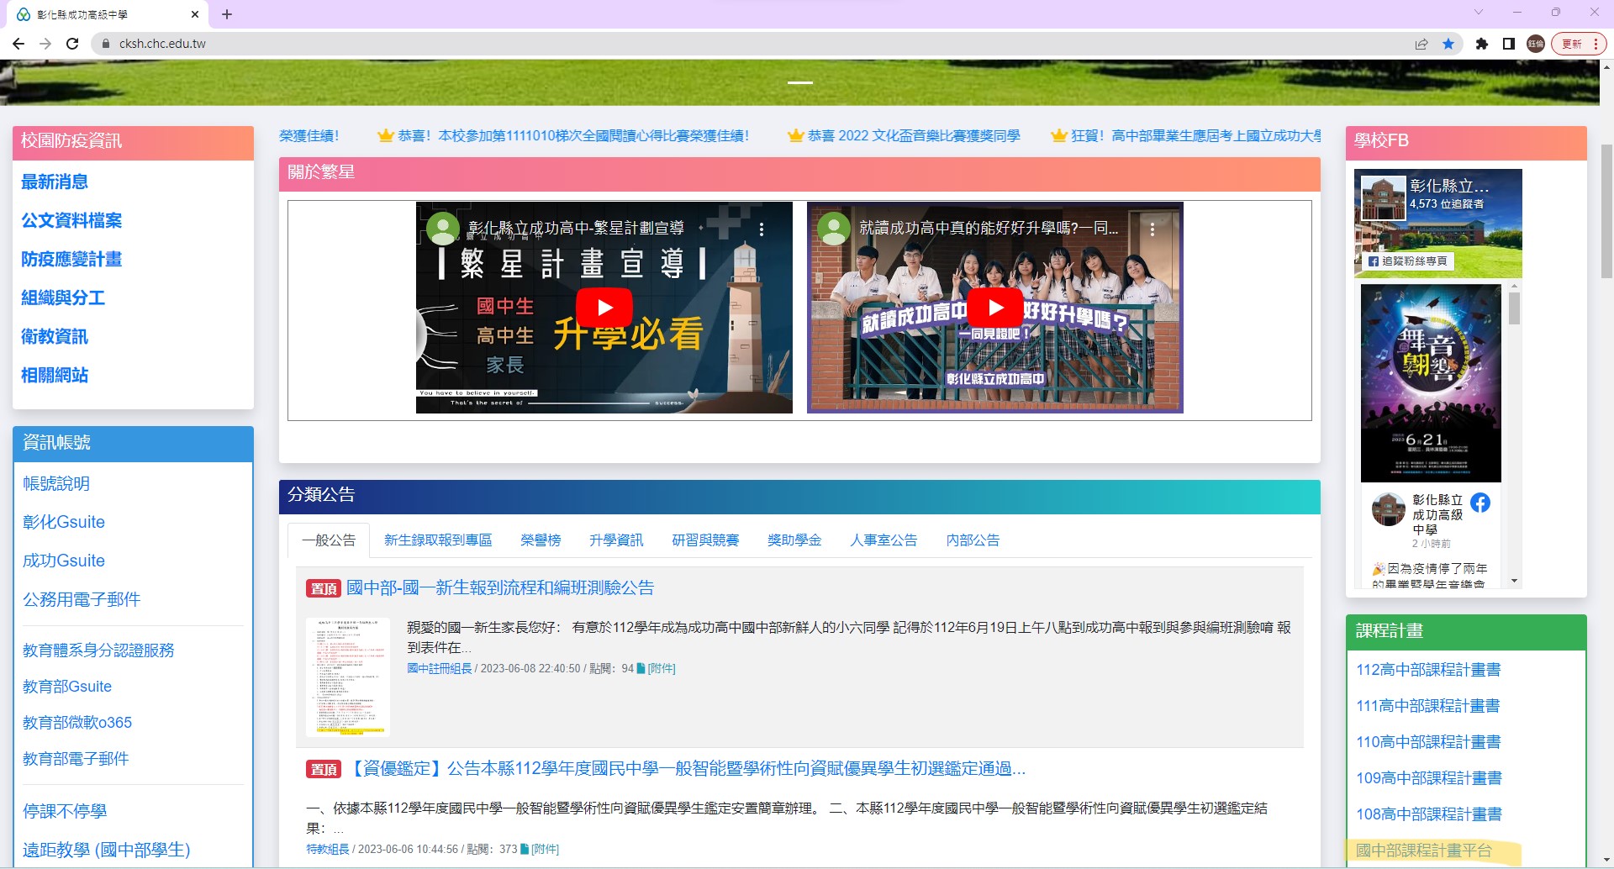
Task: Open the Facebook icon in school feed post
Action: point(1480,503)
